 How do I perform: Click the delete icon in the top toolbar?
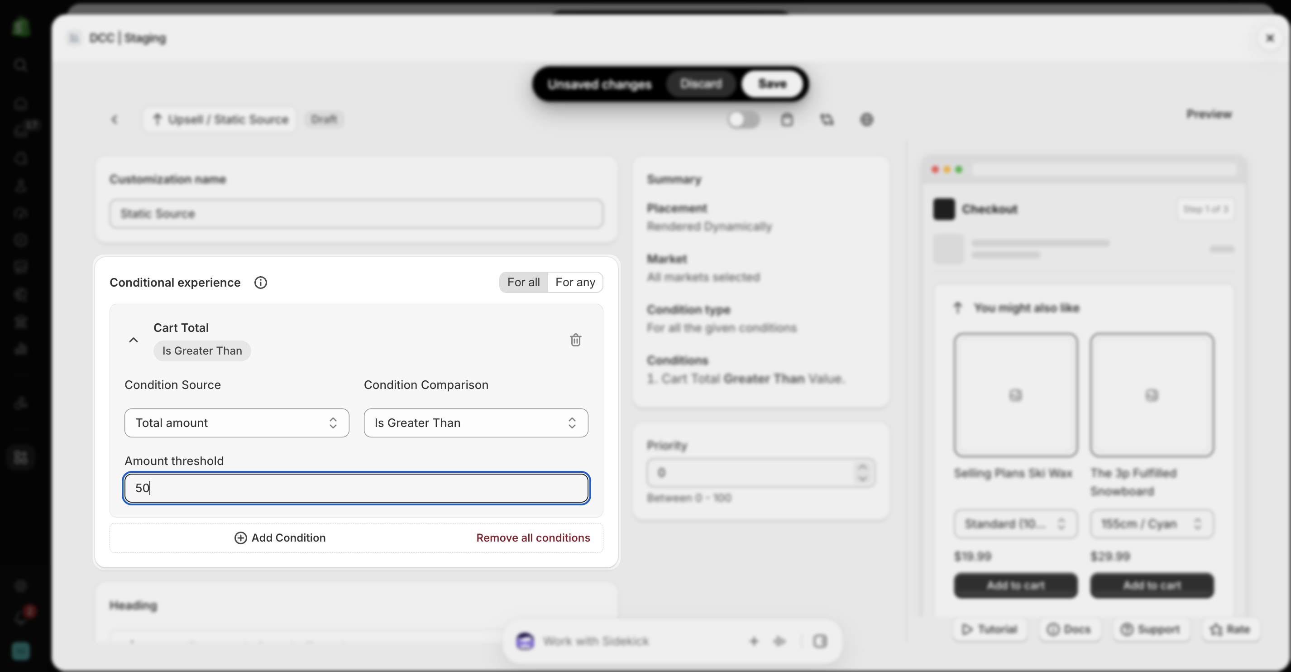(787, 120)
